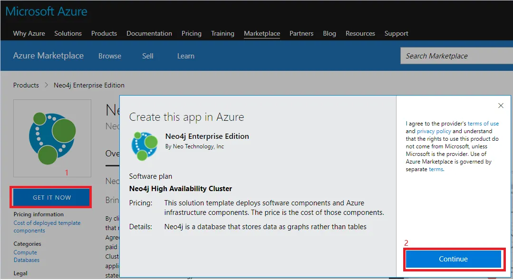The width and height of the screenshot is (513, 280).
Task: Open the Marketplace nav item
Action: click(262, 33)
